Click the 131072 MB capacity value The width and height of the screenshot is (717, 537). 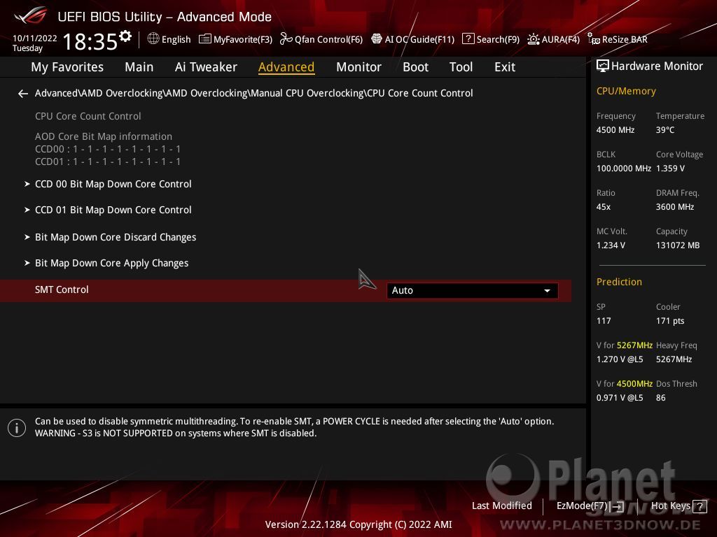point(678,245)
